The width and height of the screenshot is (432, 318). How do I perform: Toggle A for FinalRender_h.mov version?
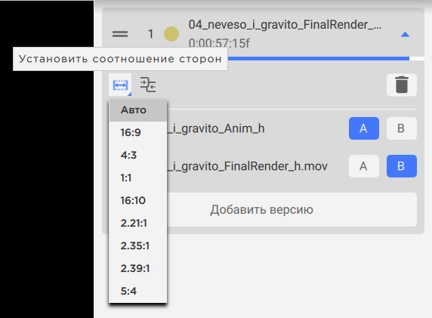[364, 166]
